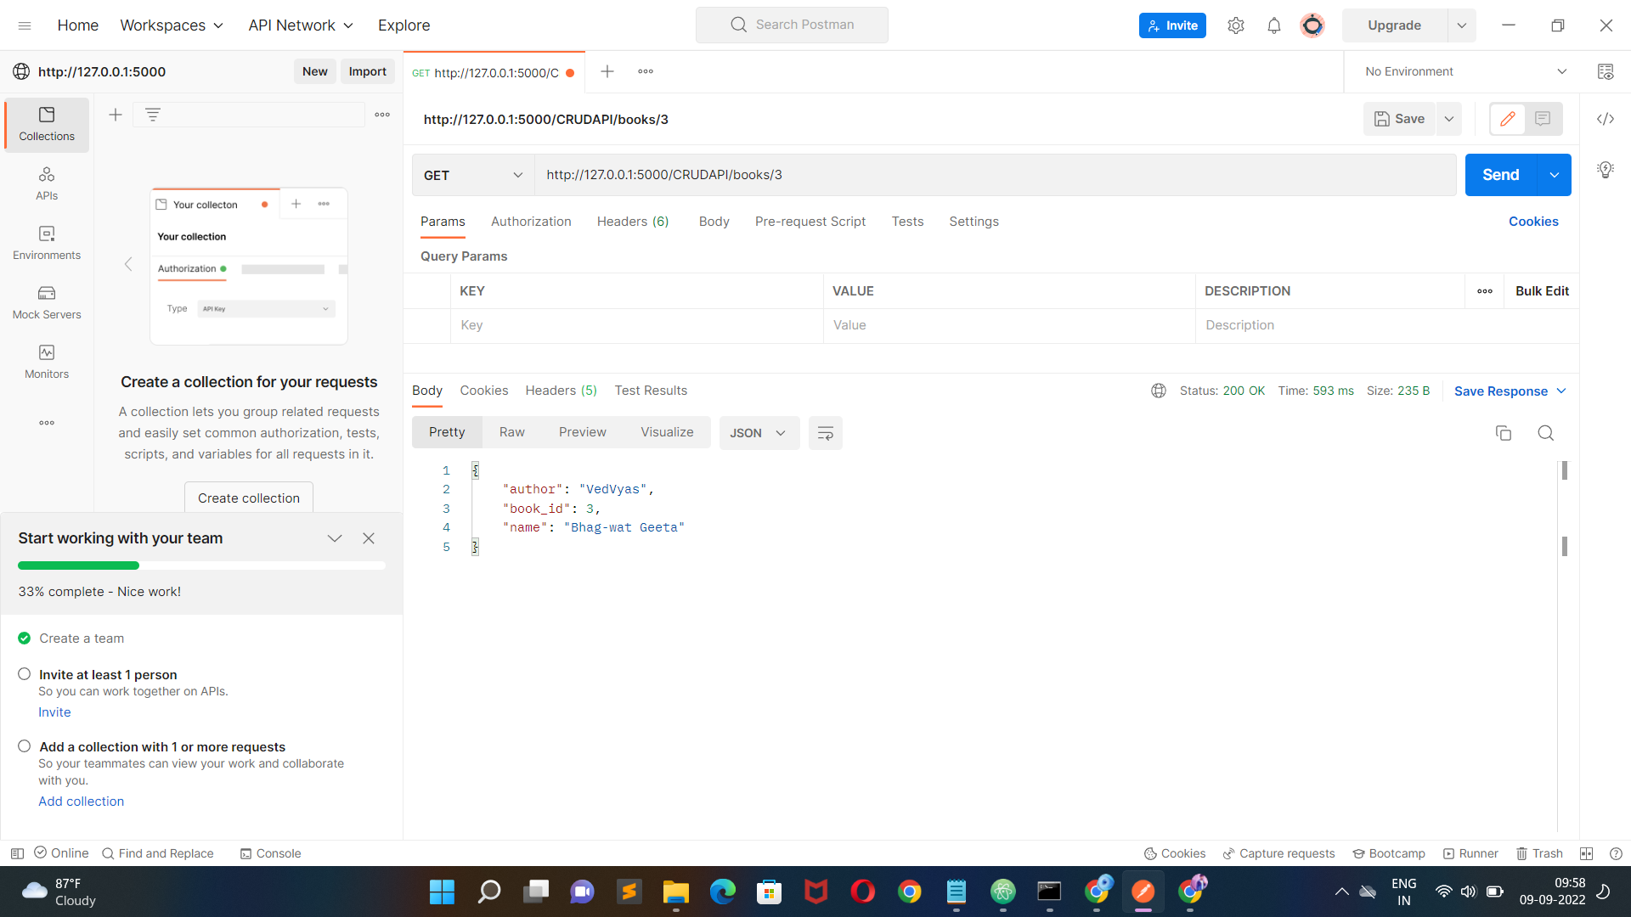Image resolution: width=1631 pixels, height=917 pixels.
Task: View the response in Raw format
Action: click(511, 431)
